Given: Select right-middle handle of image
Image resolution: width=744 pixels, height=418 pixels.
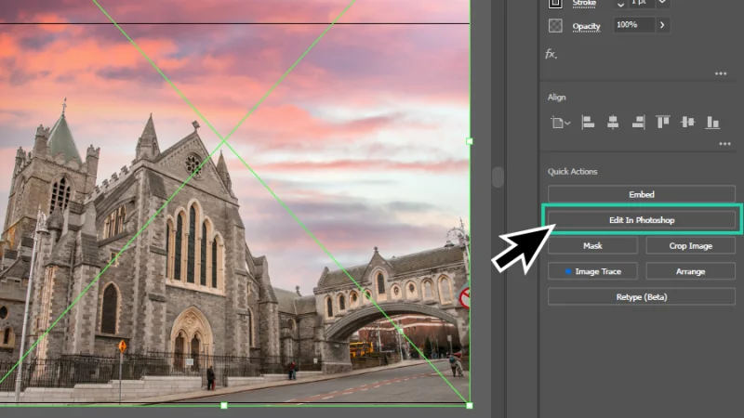Looking at the screenshot, I should click(470, 141).
